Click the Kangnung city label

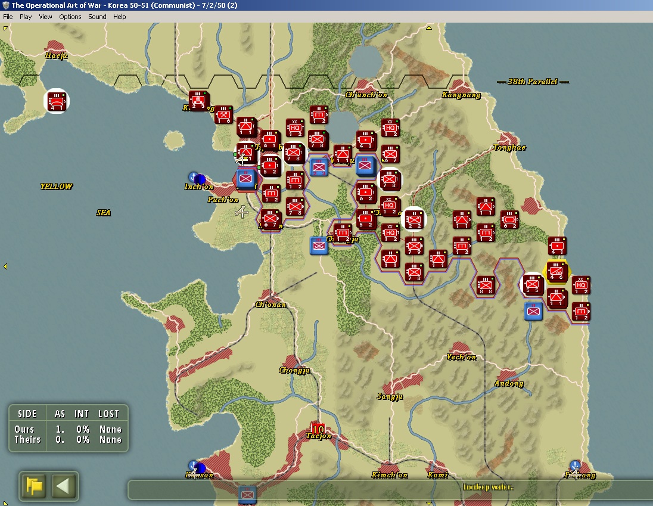461,95
